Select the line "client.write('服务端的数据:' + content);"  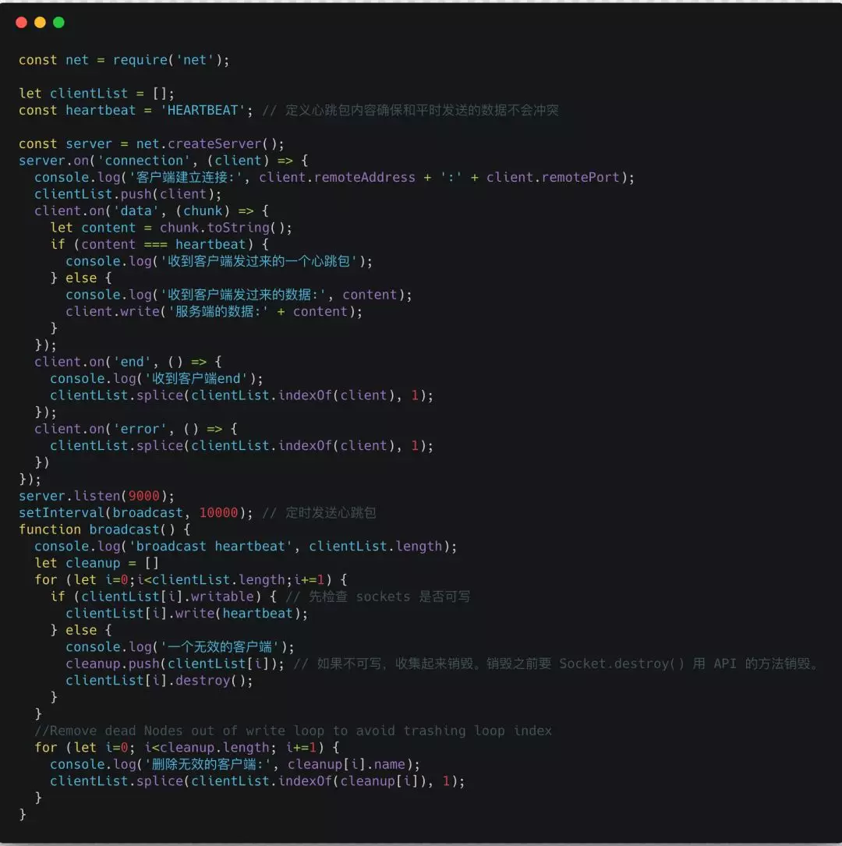[x=214, y=311]
